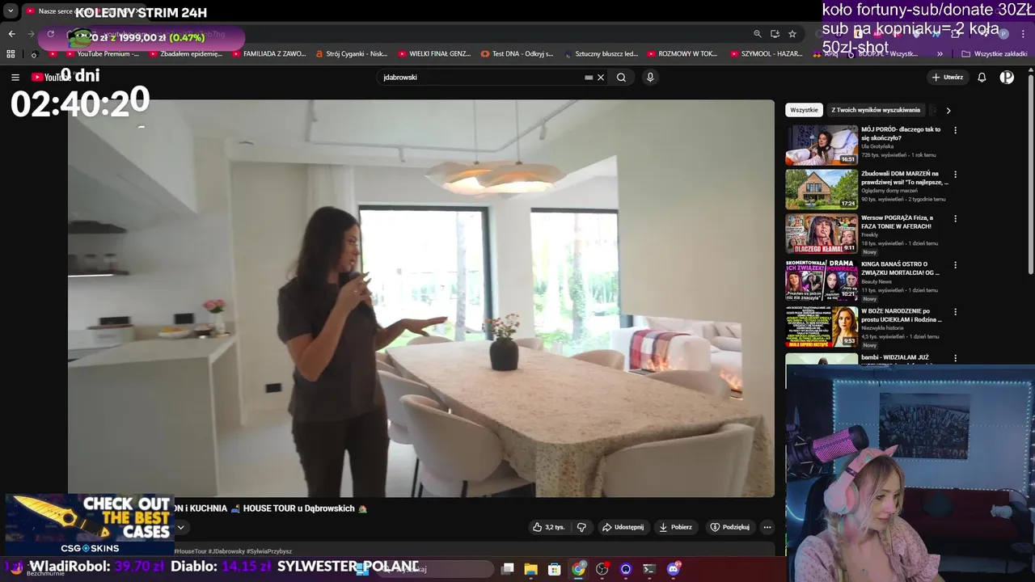Open the YouTube account avatar menu
Screen dimensions: 1035x582
(1007, 77)
